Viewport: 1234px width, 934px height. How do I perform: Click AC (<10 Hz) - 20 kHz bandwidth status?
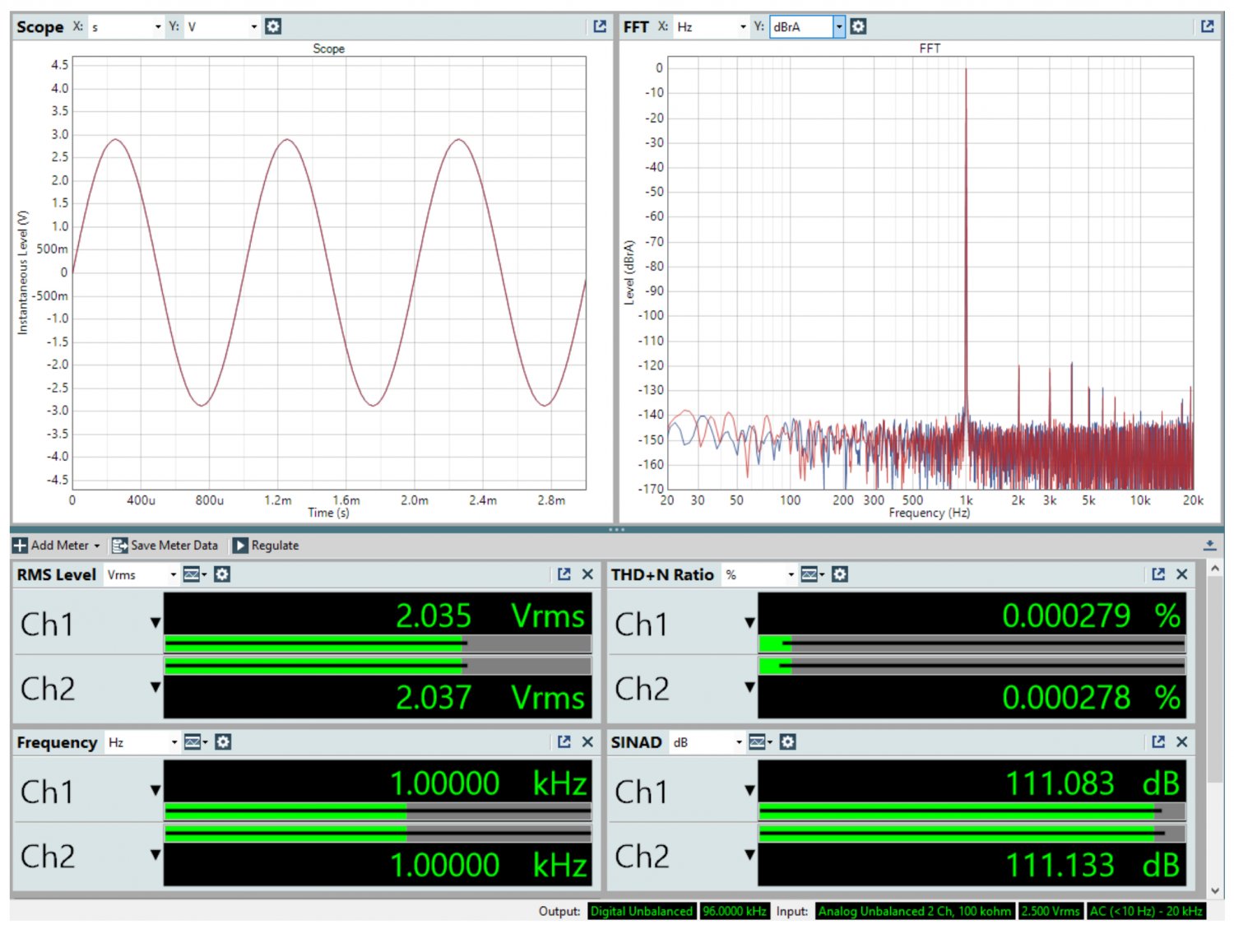[x=1146, y=911]
